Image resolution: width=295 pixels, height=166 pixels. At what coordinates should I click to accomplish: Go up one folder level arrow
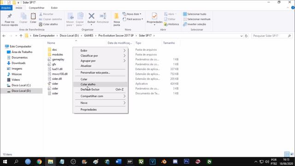[21, 36]
